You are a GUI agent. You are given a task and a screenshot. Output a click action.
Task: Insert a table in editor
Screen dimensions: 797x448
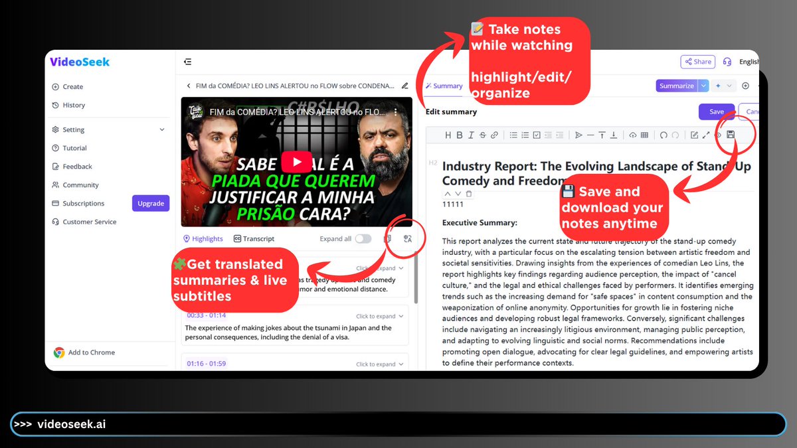pos(644,135)
